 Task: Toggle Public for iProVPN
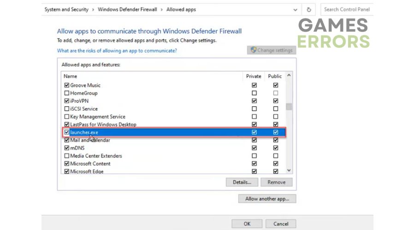point(276,101)
